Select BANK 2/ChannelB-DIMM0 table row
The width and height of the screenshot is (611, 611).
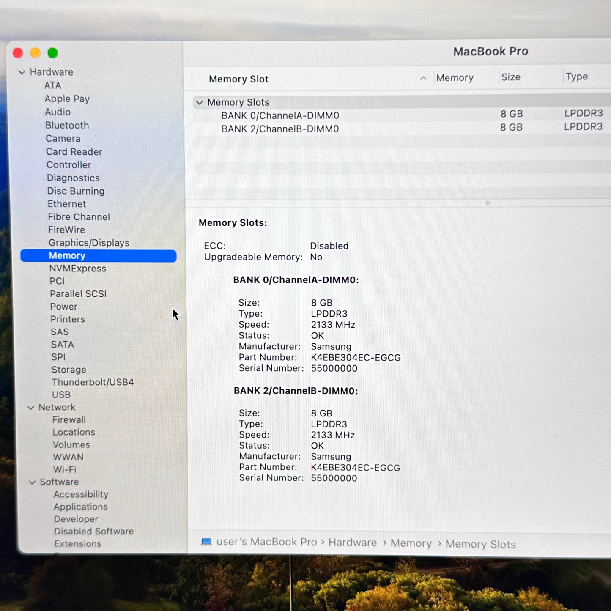click(x=402, y=129)
